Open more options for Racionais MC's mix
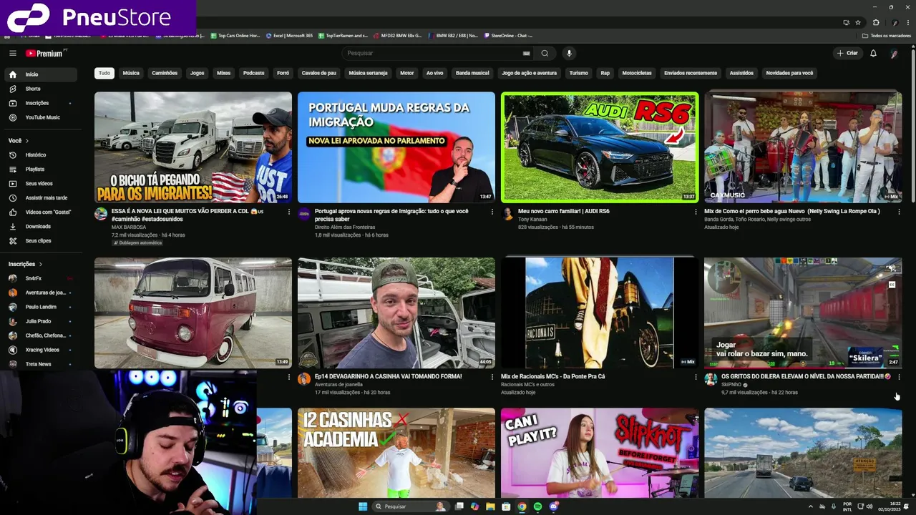Screen dimensions: 916x515 tap(696, 377)
